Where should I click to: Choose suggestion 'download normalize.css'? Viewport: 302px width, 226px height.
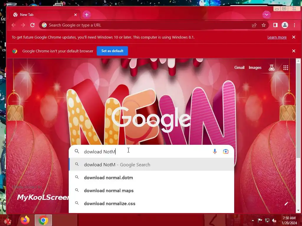click(151, 203)
